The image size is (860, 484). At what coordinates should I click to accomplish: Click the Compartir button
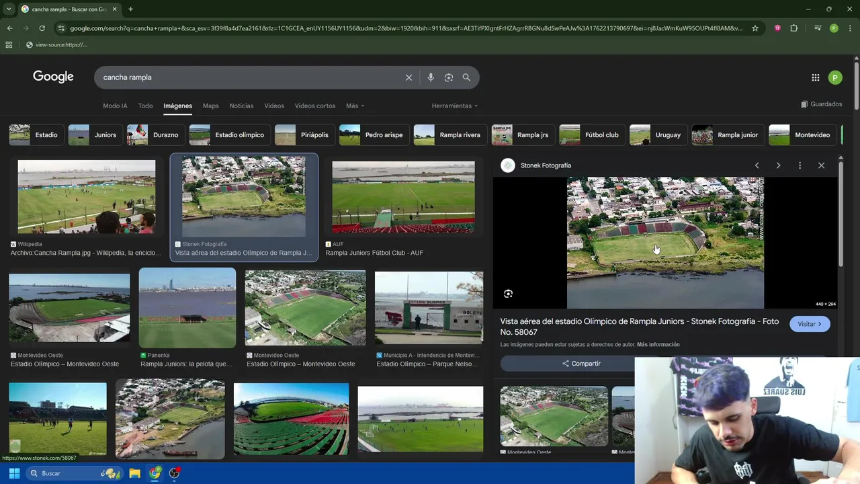(581, 364)
